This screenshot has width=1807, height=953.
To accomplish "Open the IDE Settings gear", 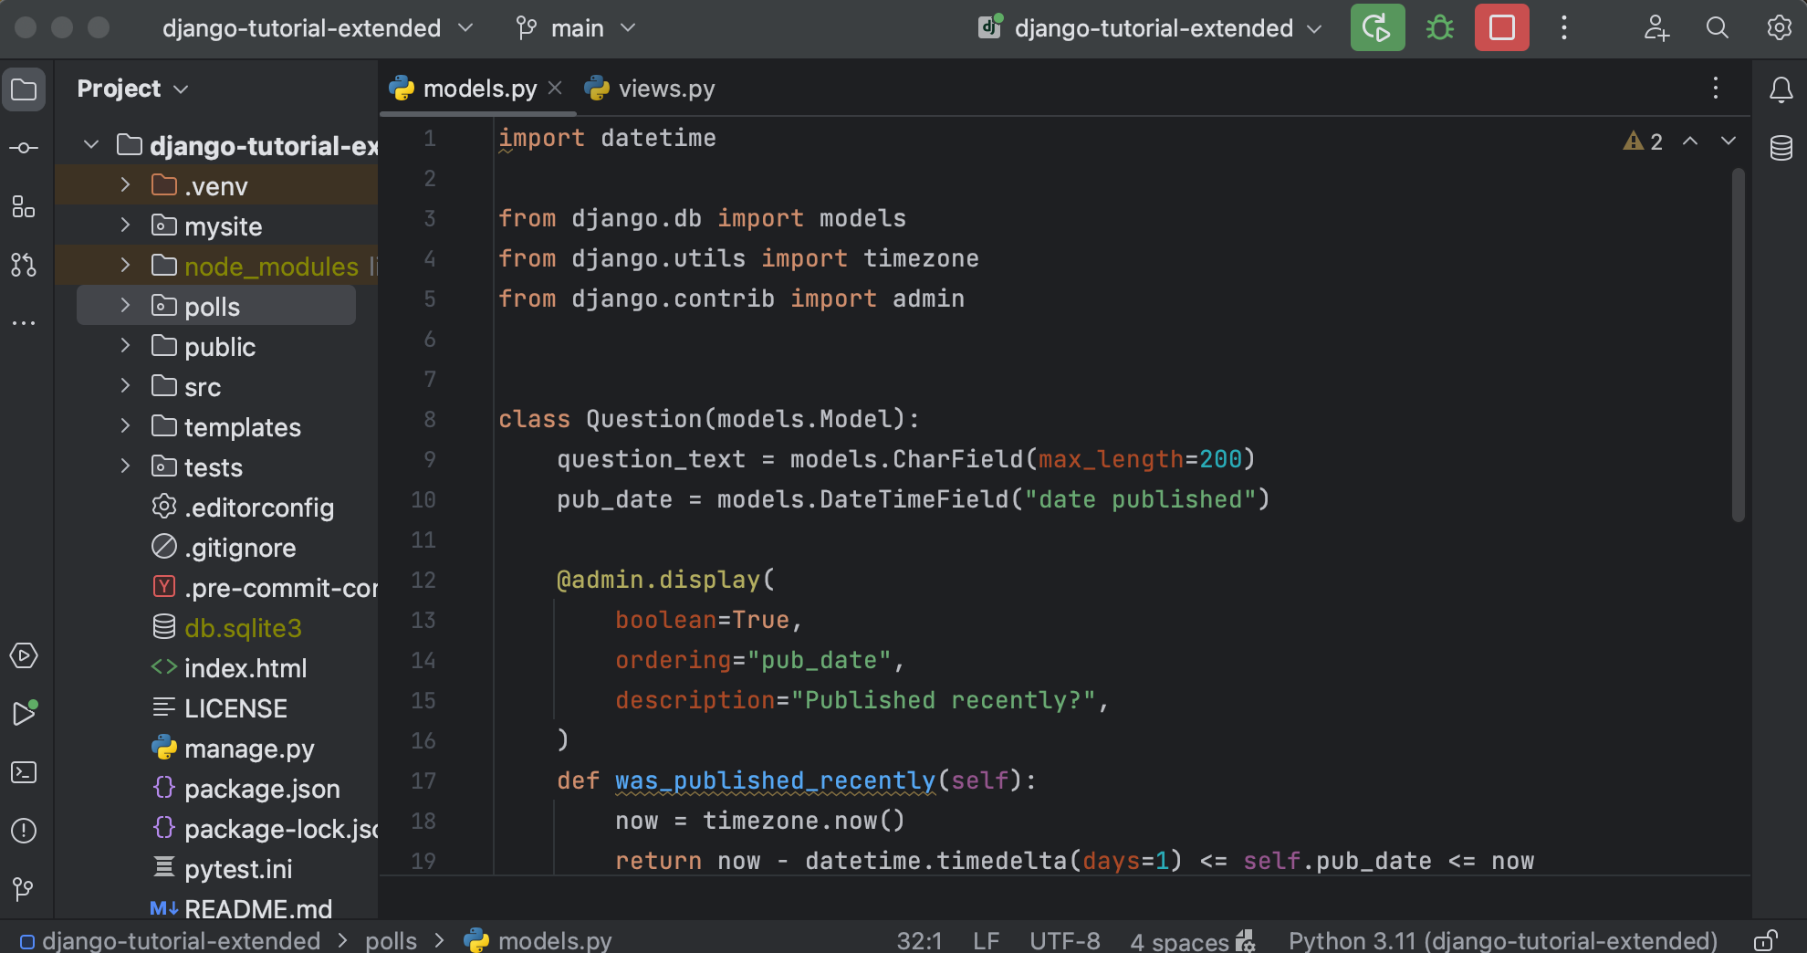I will click(1779, 28).
